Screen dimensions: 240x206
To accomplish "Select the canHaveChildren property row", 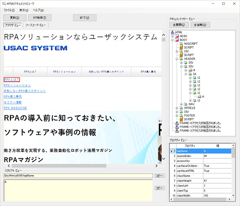I will click(x=200, y=166).
